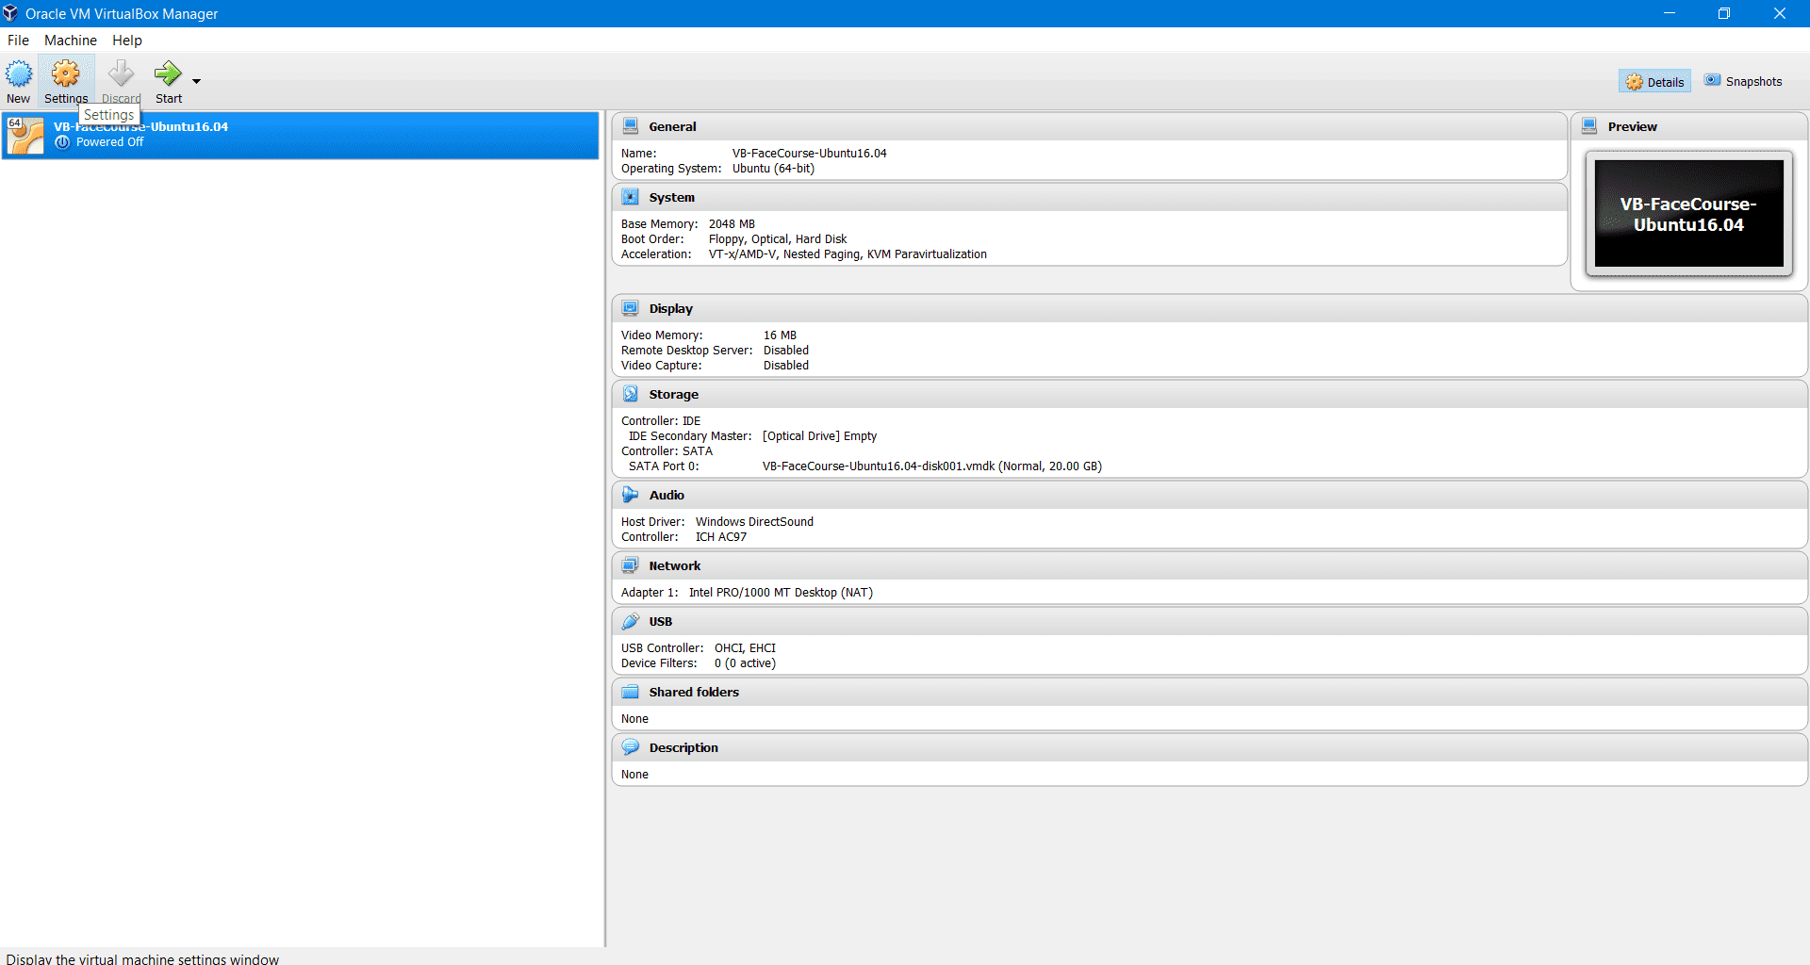The height and width of the screenshot is (965, 1810).
Task: Click the Network section icon
Action: 631,565
